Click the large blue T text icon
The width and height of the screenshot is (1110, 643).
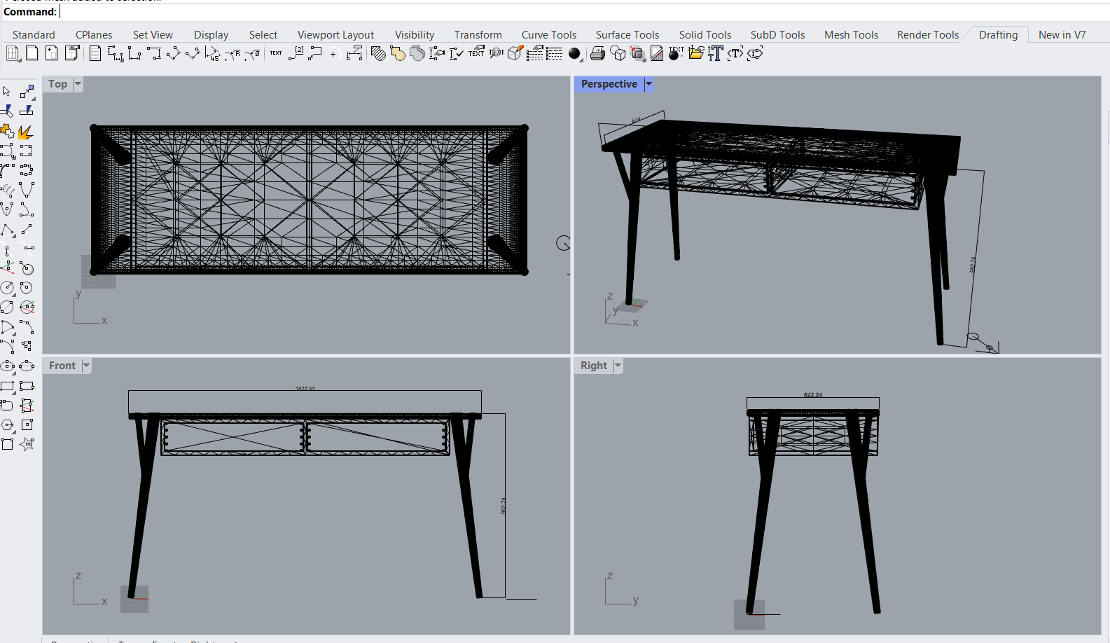(x=715, y=54)
